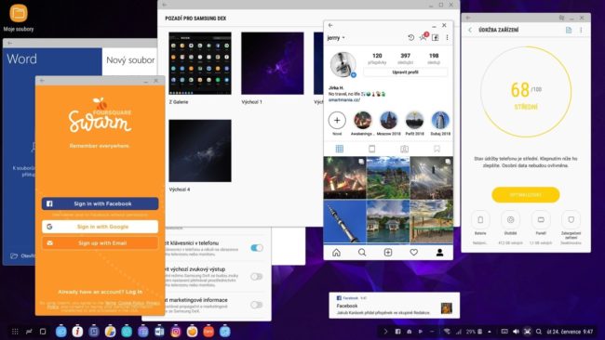The width and height of the screenshot is (605, 340).
Task: Enable the marketing information toggle
Action: pyautogui.click(x=257, y=305)
